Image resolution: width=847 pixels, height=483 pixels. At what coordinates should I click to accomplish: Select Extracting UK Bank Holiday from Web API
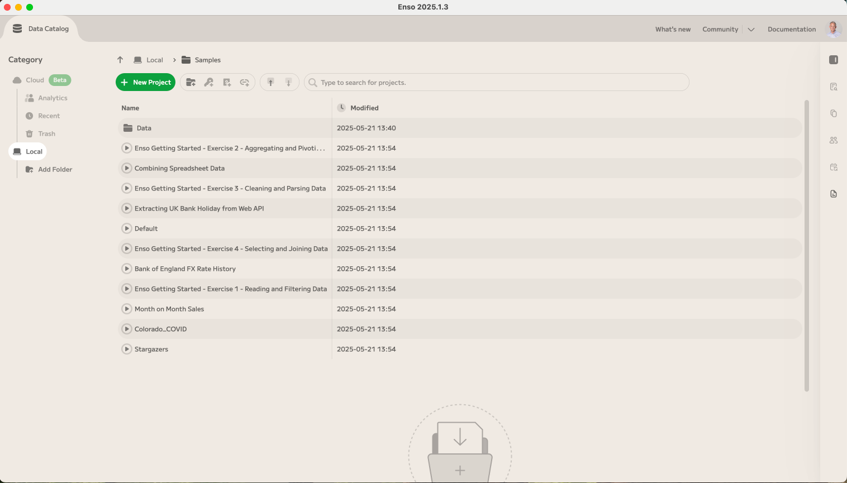pyautogui.click(x=199, y=208)
